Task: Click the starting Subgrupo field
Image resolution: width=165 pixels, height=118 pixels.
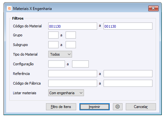Action: click(x=53, y=45)
